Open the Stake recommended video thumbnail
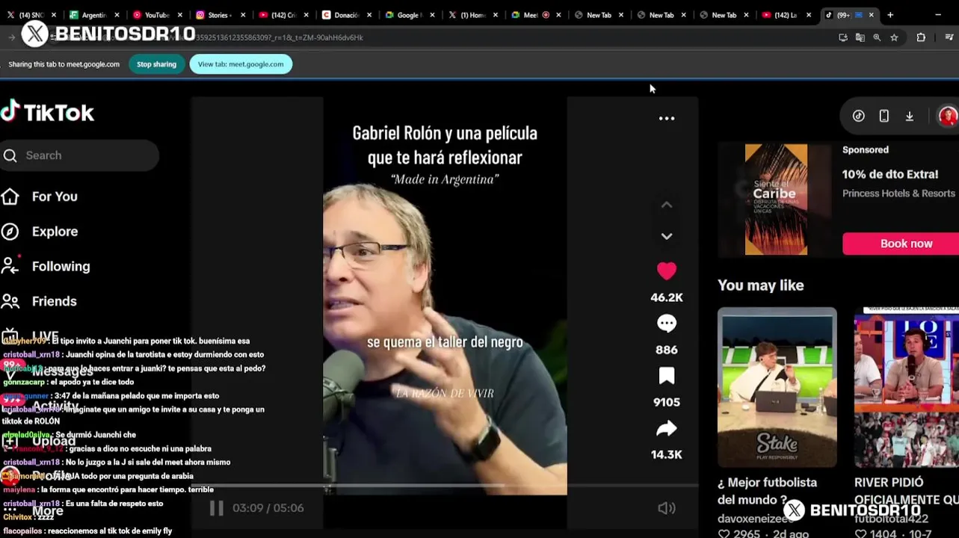 (x=777, y=387)
